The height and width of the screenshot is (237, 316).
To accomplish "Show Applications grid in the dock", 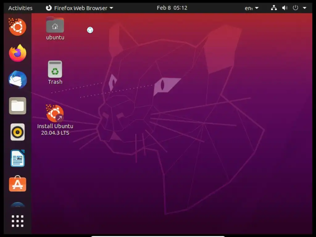I will tap(18, 221).
